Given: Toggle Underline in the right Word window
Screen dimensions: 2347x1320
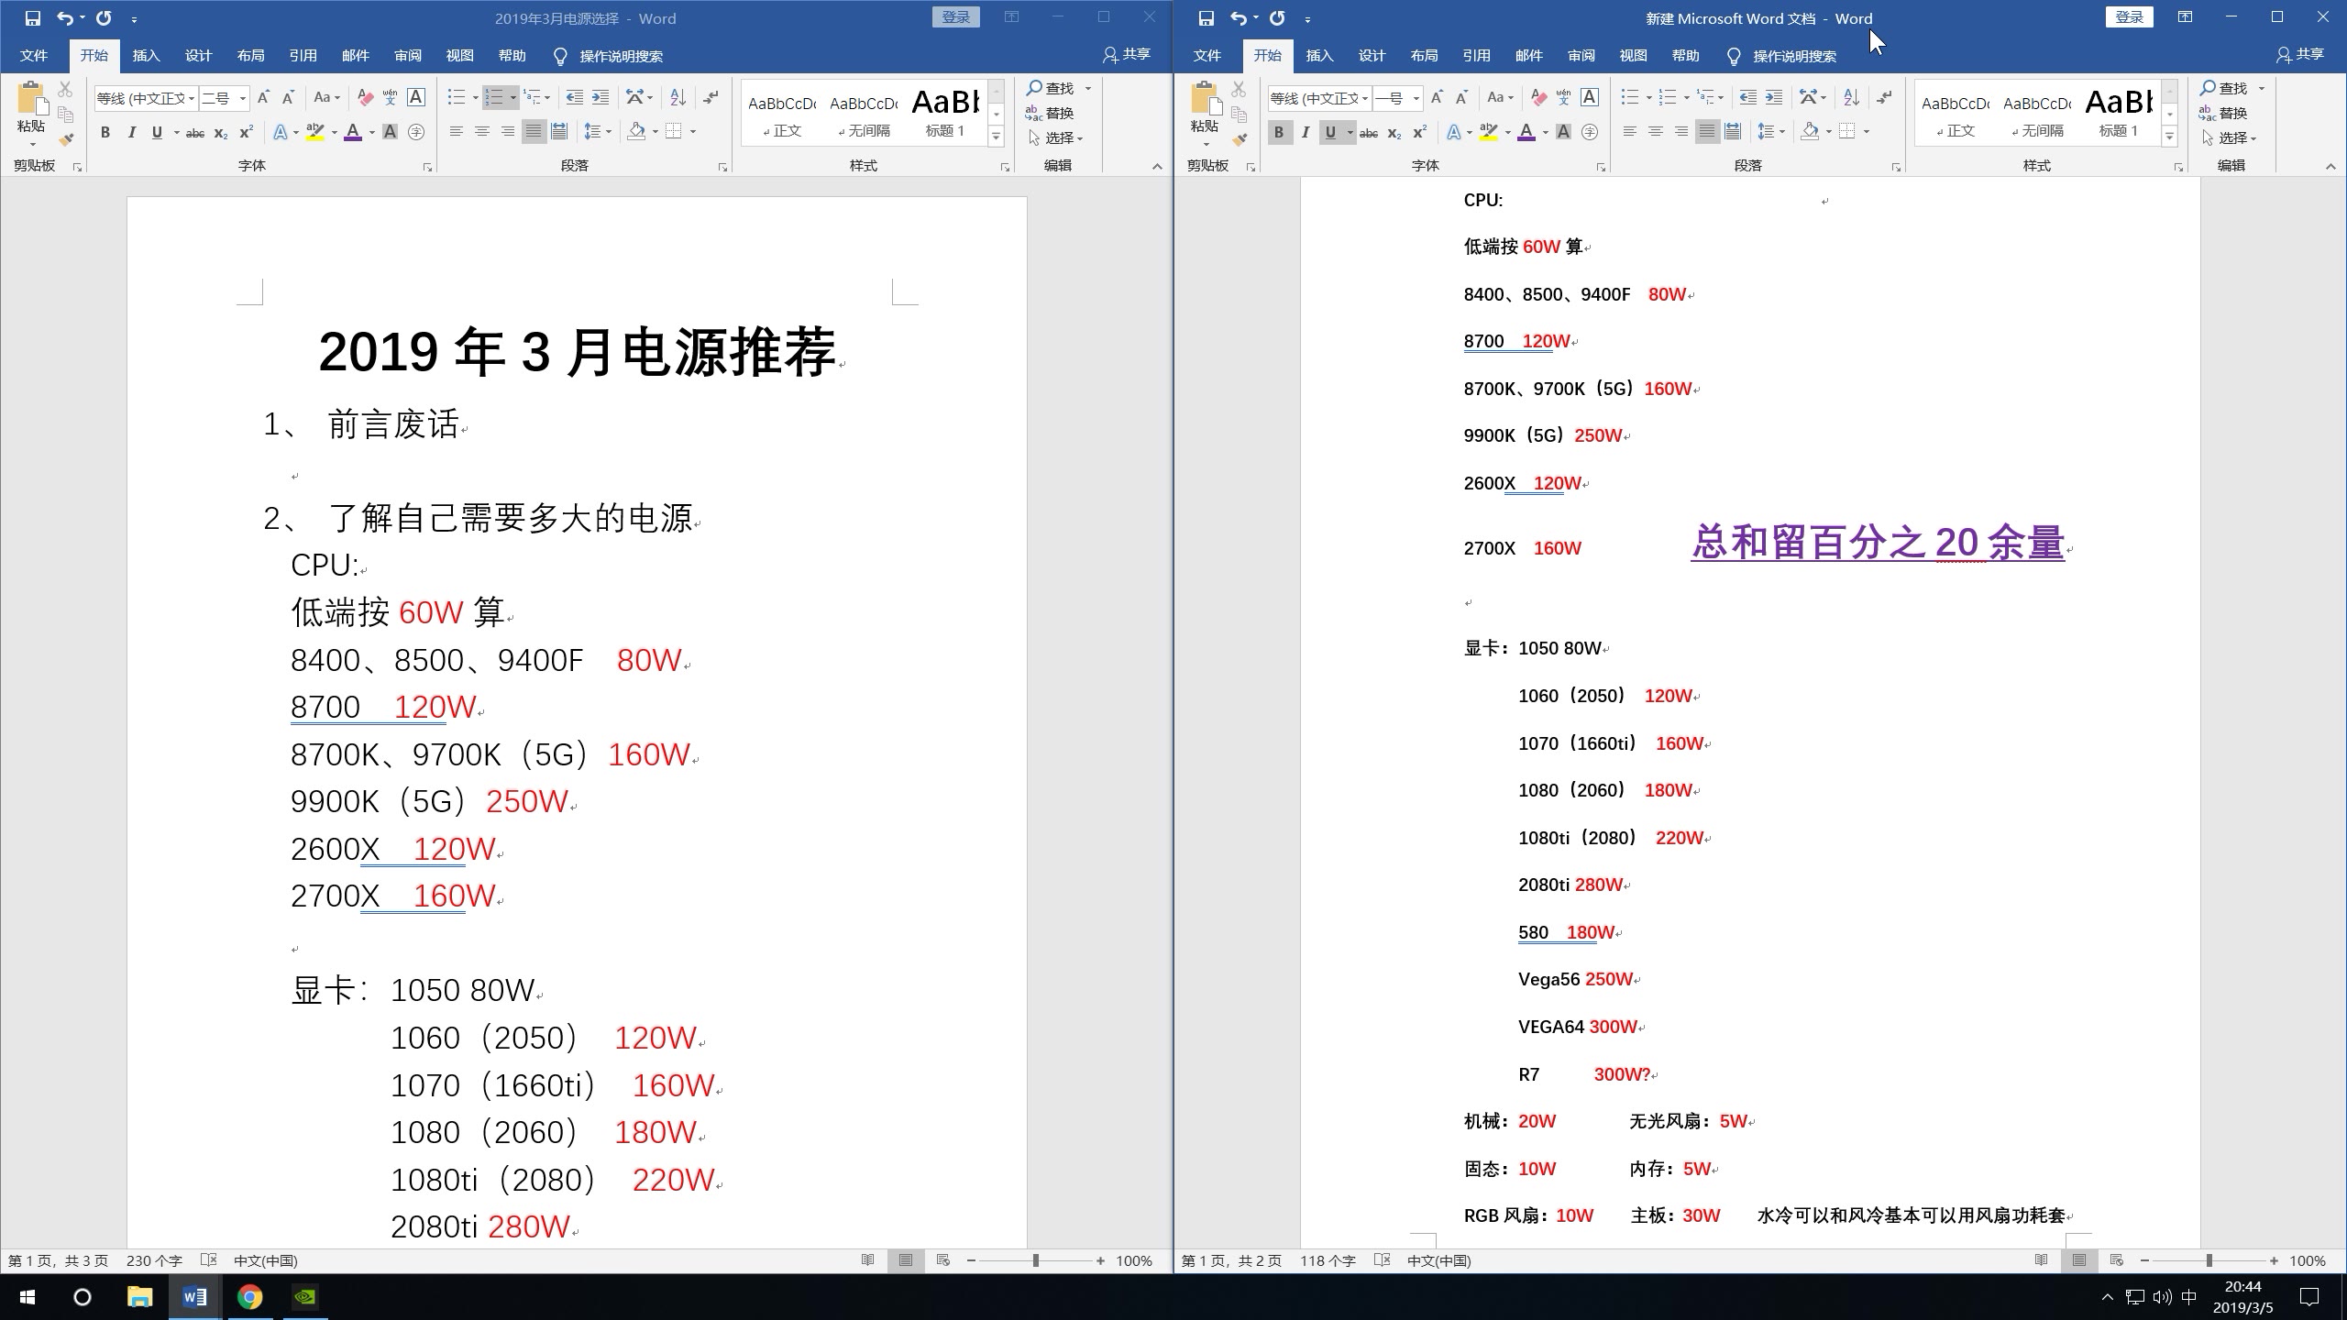Looking at the screenshot, I should [x=1330, y=133].
